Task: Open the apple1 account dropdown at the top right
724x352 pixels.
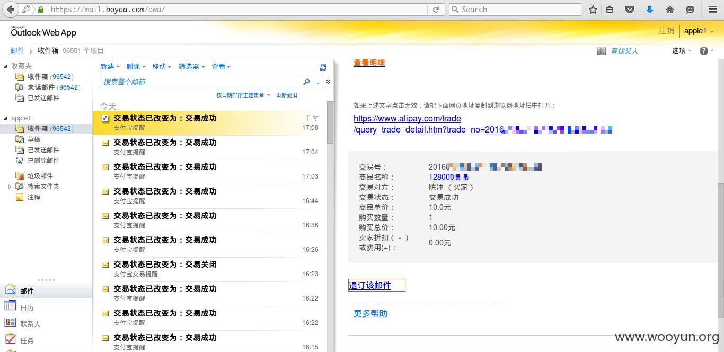Action: (x=699, y=31)
